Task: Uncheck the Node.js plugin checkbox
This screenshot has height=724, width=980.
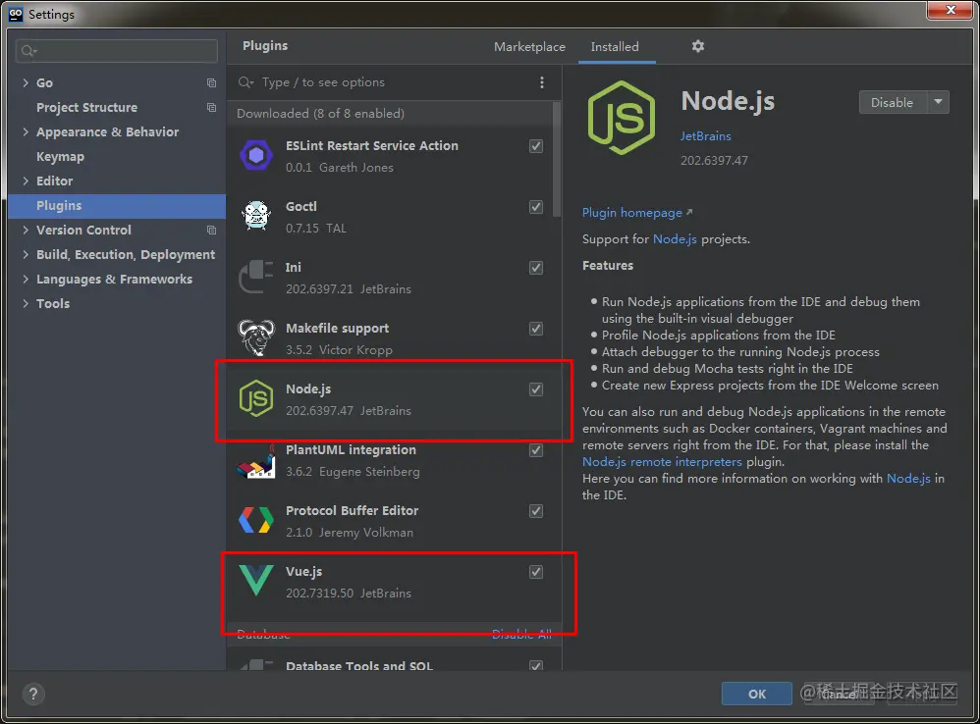Action: pyautogui.click(x=535, y=389)
